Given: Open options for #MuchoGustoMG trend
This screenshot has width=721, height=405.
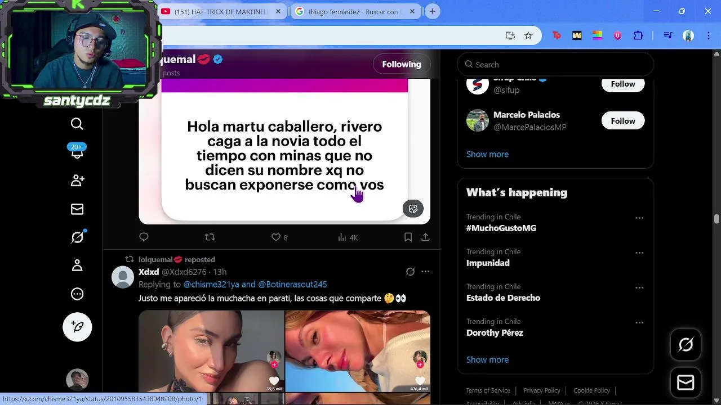Looking at the screenshot, I should [x=639, y=218].
